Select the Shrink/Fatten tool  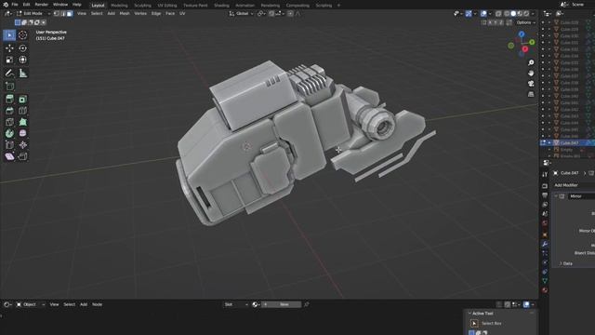click(x=22, y=145)
